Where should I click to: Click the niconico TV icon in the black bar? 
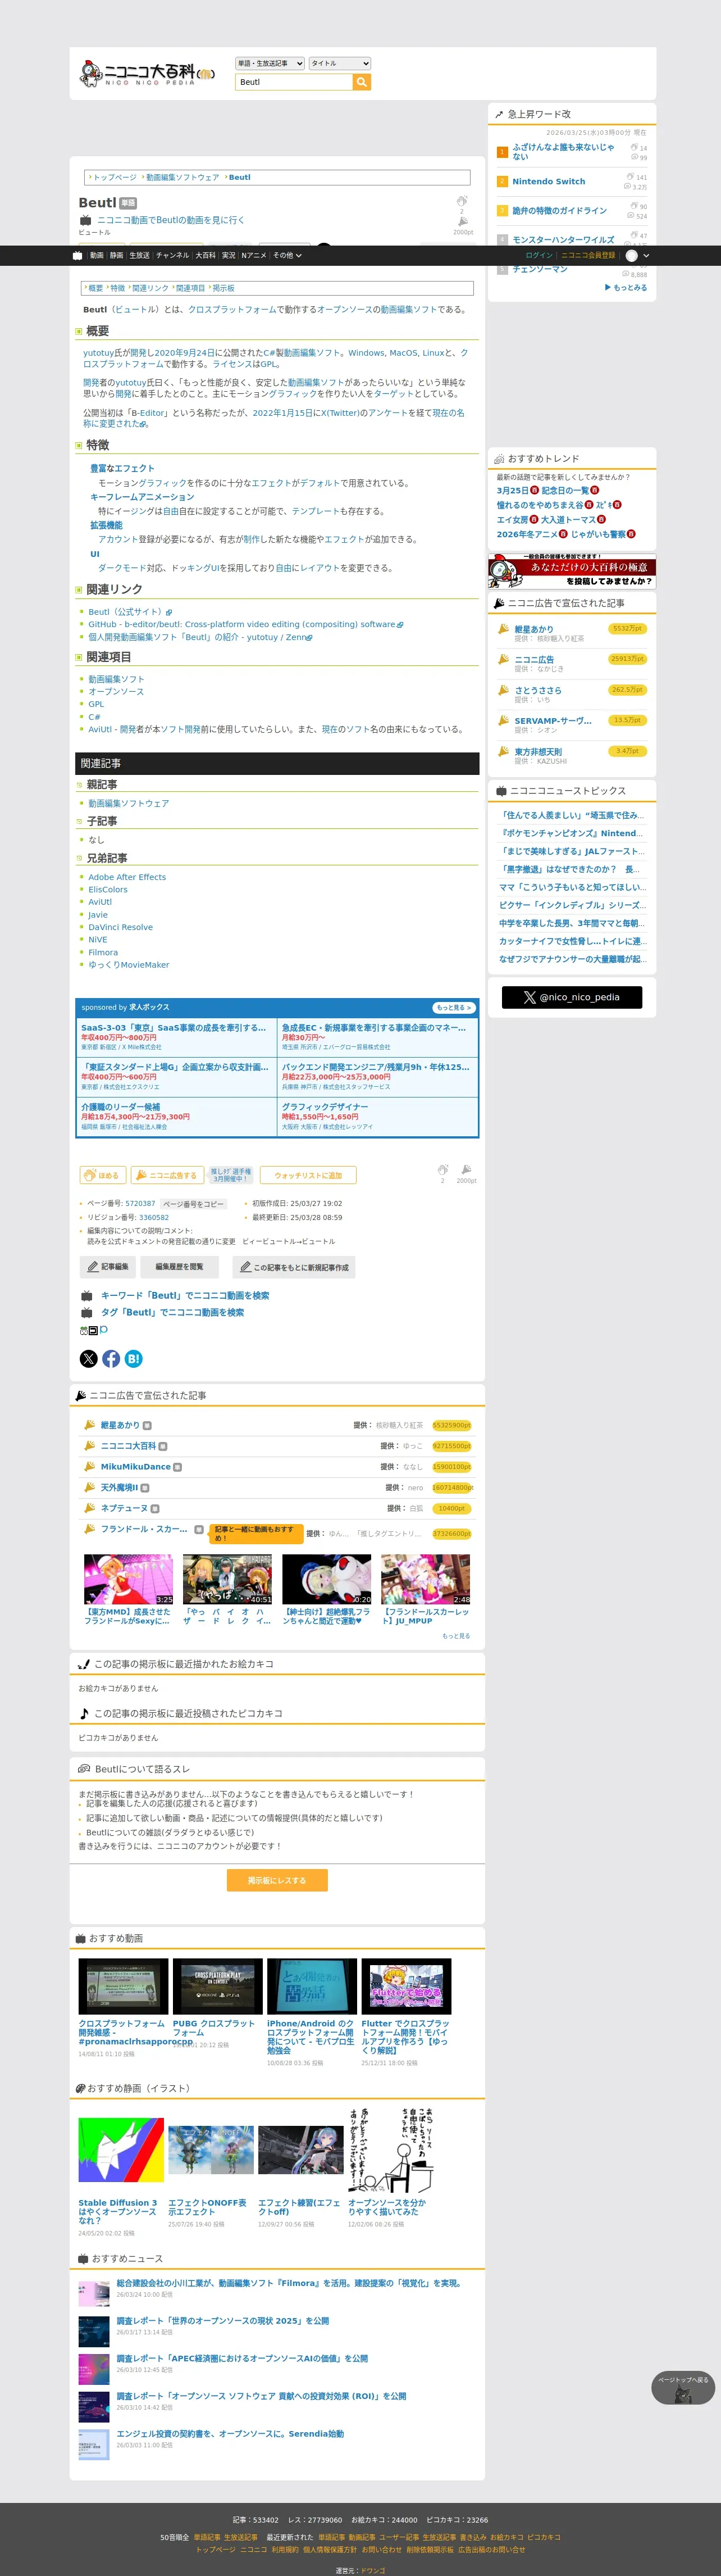click(x=78, y=255)
